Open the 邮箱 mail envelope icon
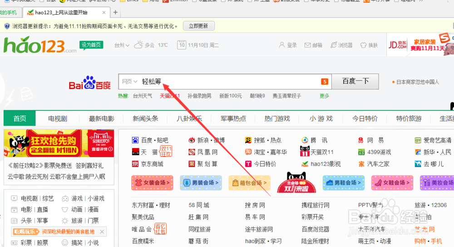454x247 pixels. (307, 45)
